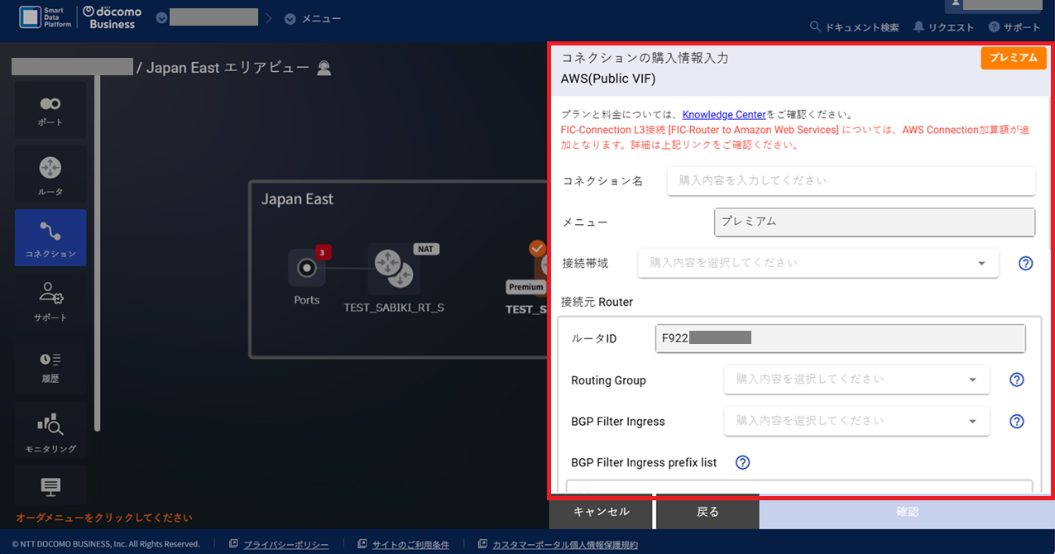Screen dimensions: 1055x554
Task: Click help icon beside Routing Group
Action: 1017,380
